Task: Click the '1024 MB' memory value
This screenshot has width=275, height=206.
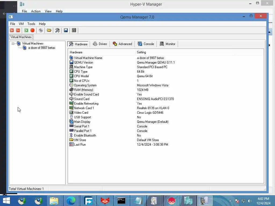Action: tap(143, 90)
